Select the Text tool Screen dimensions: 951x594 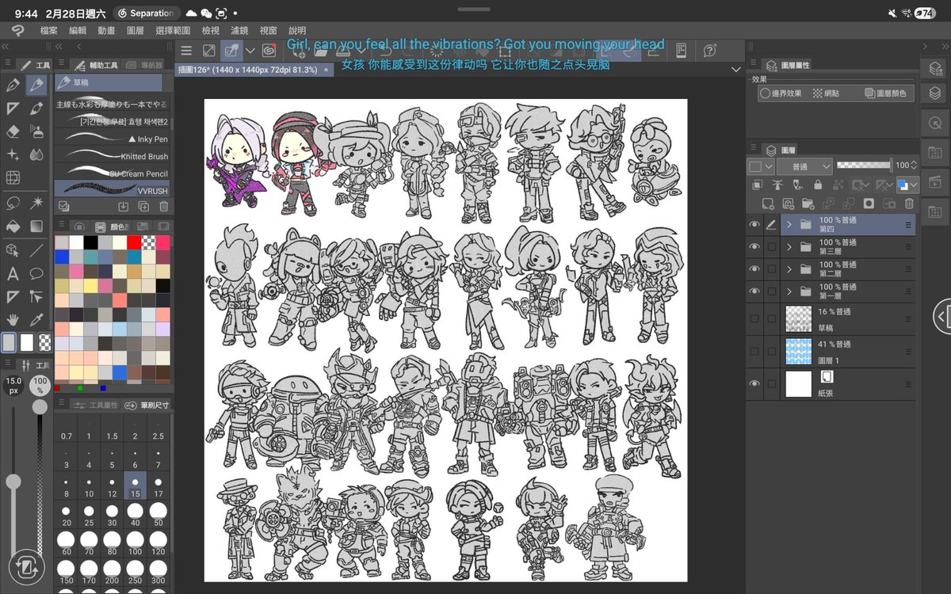click(13, 274)
